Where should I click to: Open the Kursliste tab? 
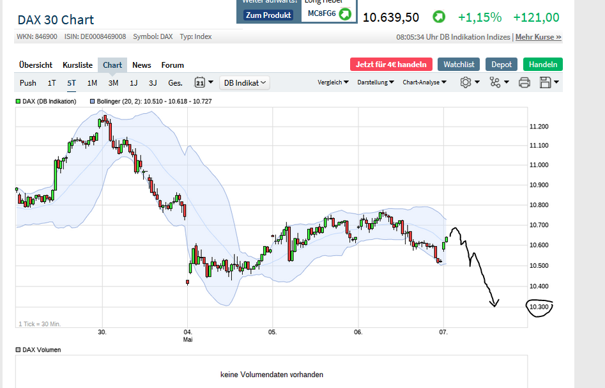(x=77, y=65)
